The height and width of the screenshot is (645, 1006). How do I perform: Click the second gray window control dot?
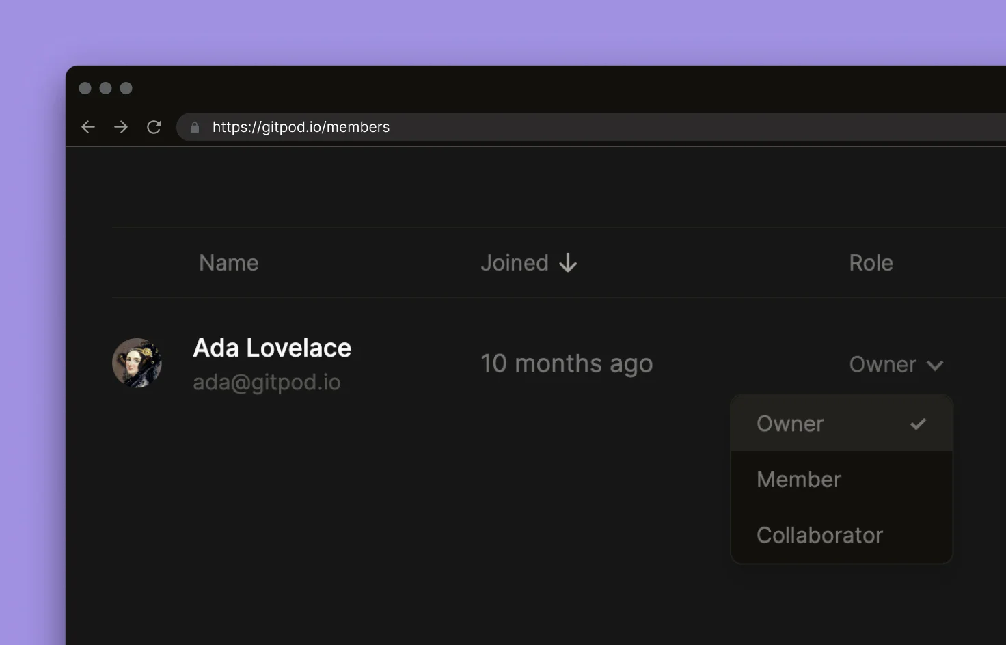click(106, 88)
